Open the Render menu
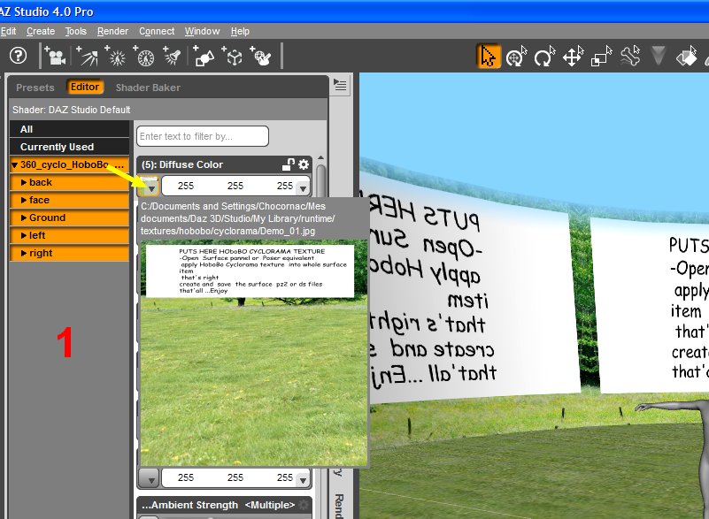The width and height of the screenshot is (709, 519). (x=112, y=31)
